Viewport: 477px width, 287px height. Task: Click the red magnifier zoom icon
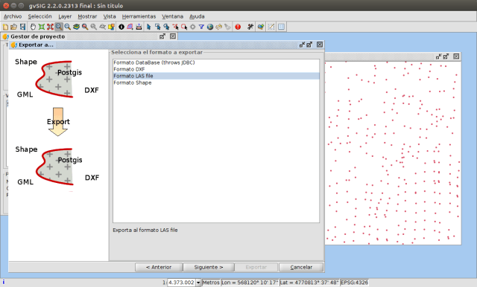[x=85, y=27]
